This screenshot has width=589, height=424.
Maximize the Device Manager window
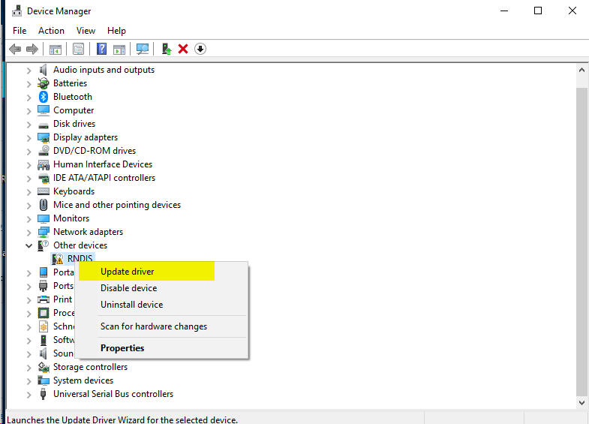(x=538, y=11)
